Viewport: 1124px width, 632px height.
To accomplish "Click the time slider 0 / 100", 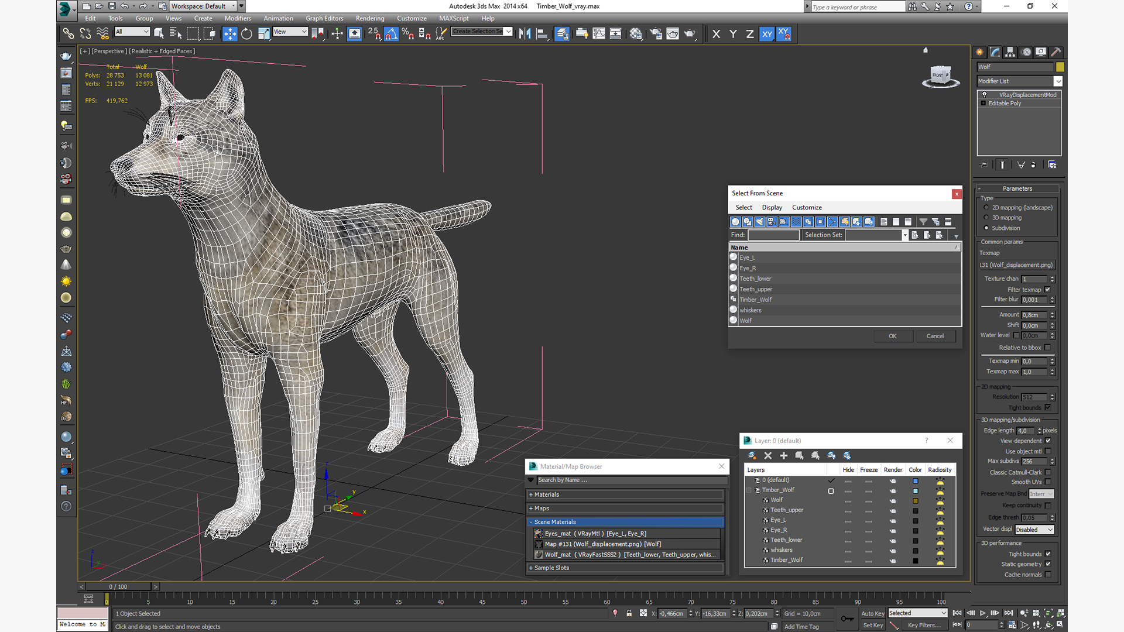I will [118, 586].
